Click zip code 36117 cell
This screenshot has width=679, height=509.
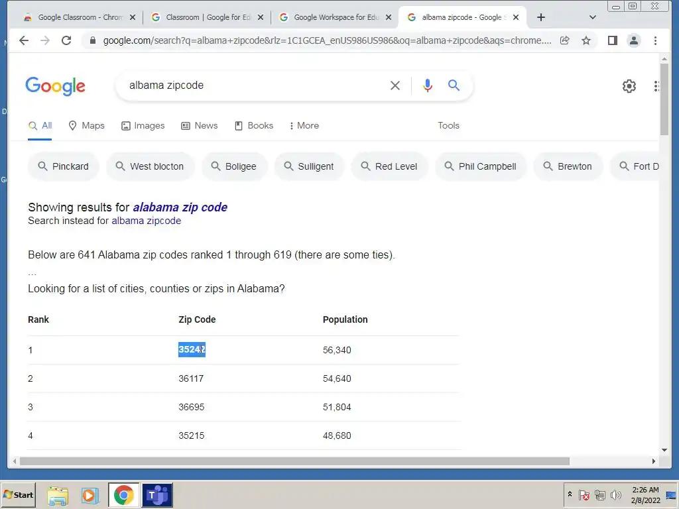(x=191, y=378)
